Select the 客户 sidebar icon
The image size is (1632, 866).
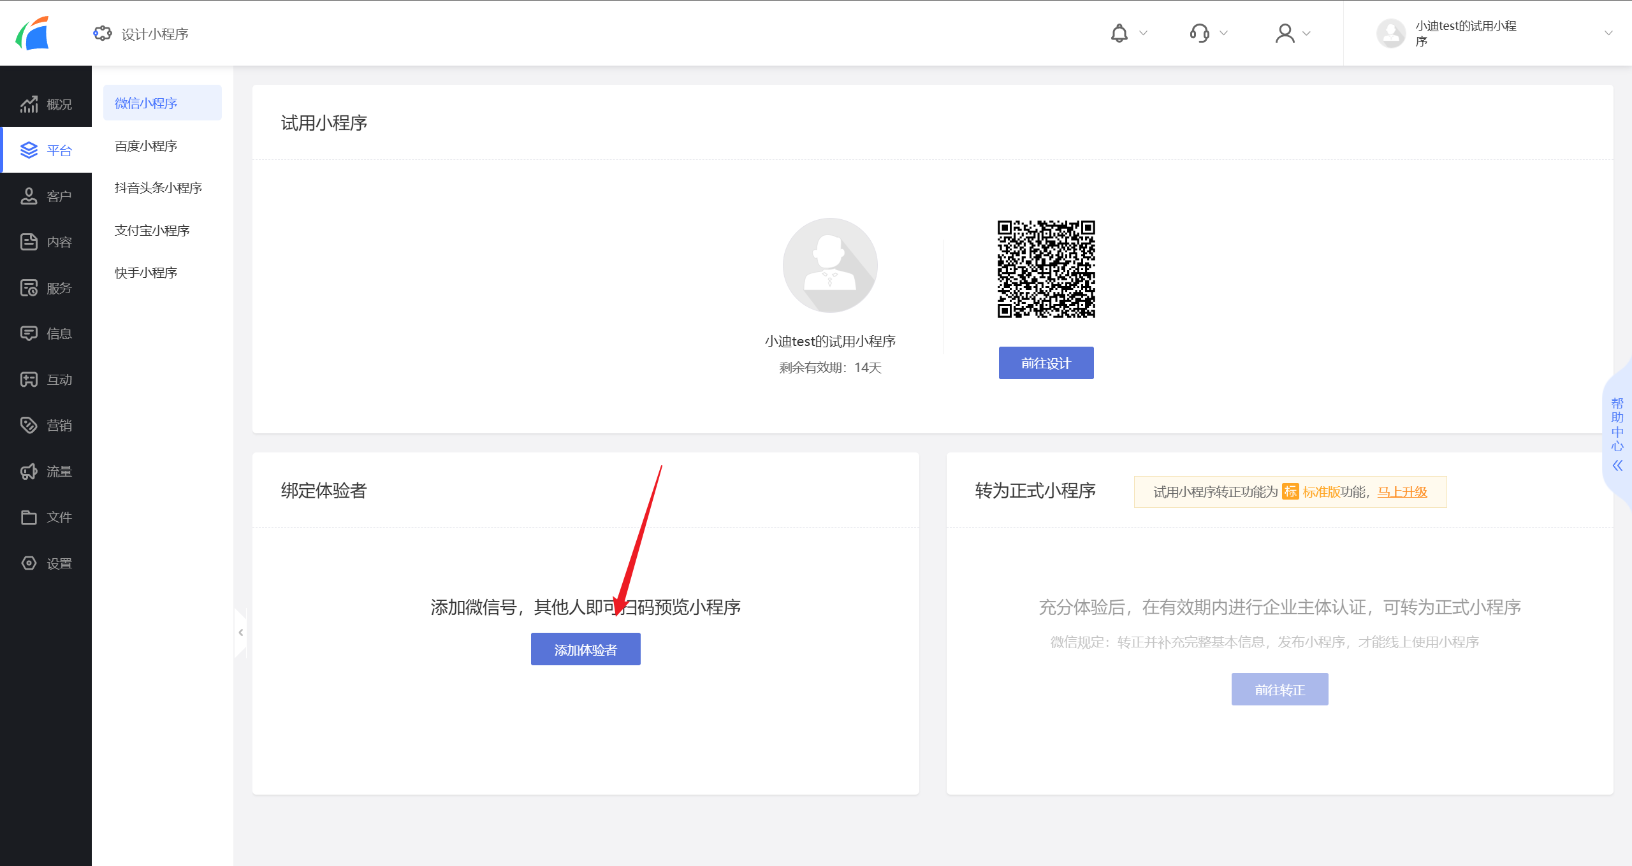[x=29, y=196]
